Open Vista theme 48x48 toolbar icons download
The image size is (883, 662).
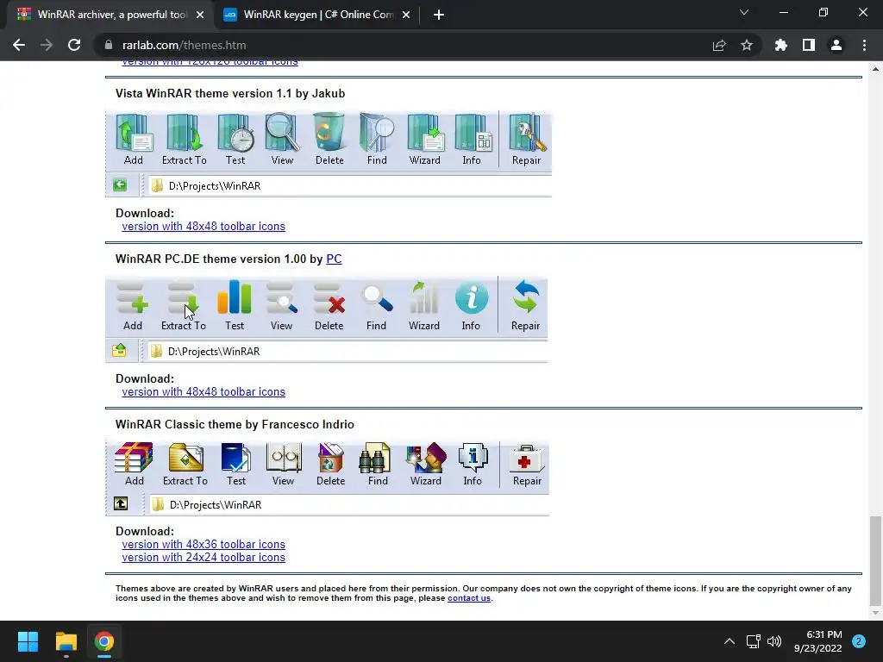(204, 227)
